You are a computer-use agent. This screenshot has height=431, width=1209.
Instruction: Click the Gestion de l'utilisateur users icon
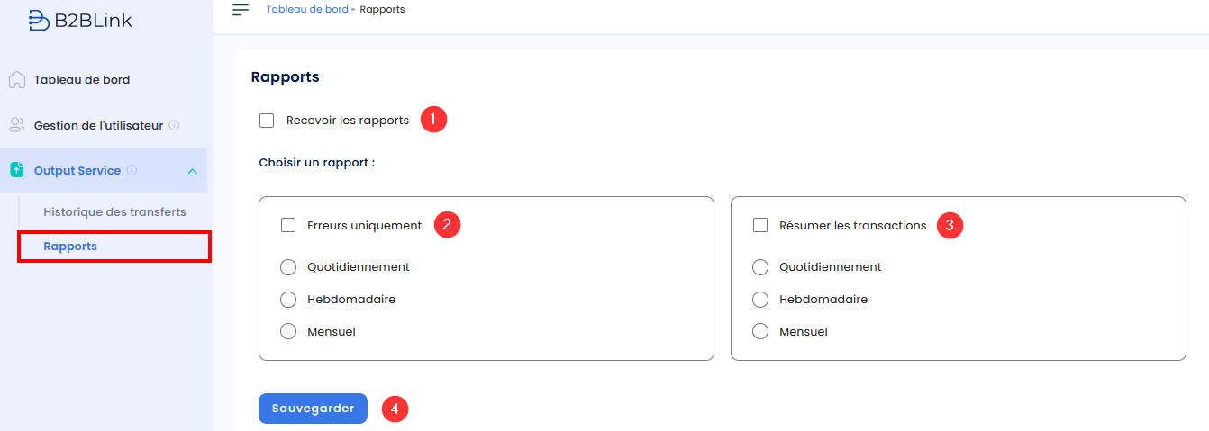pyautogui.click(x=17, y=125)
